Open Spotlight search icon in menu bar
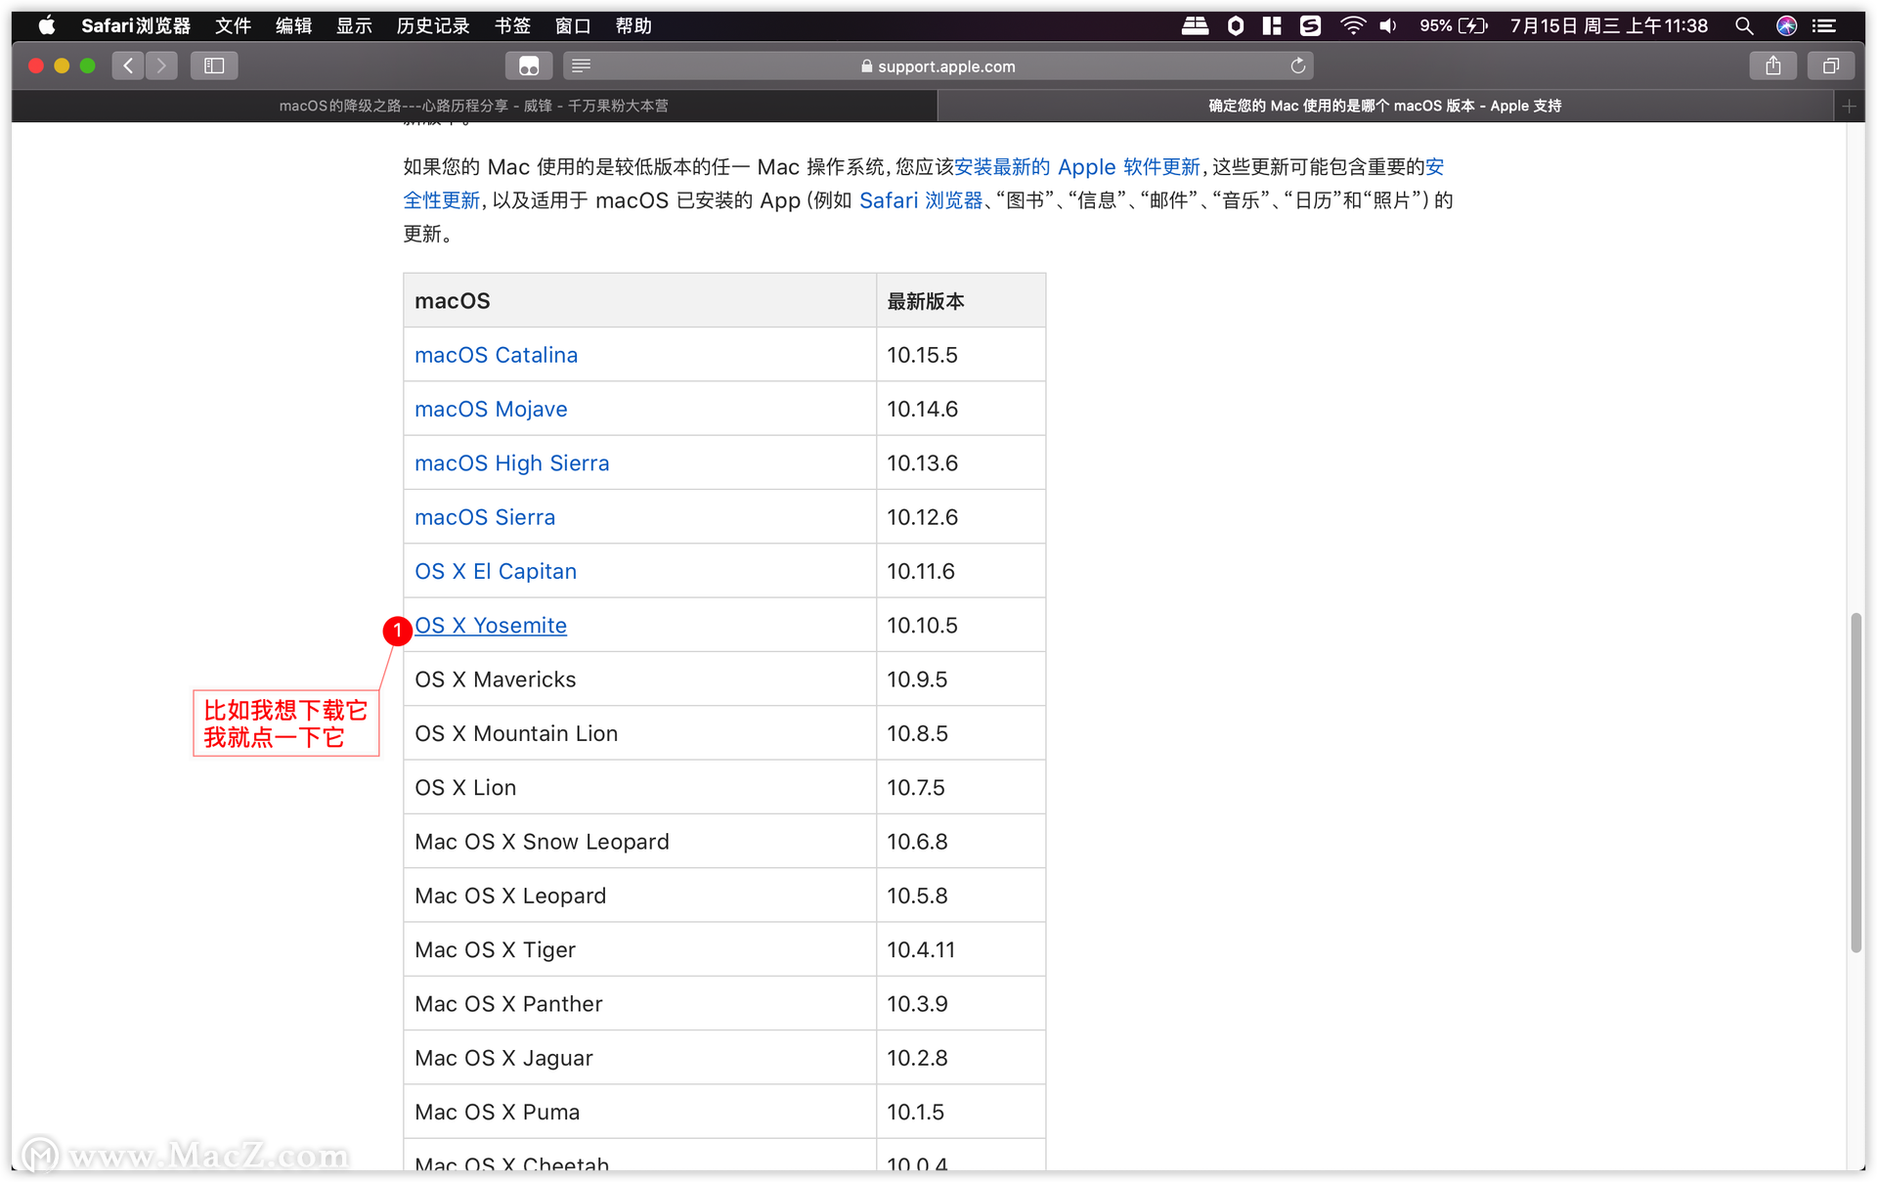This screenshot has height=1182, width=1877. coord(1743,25)
